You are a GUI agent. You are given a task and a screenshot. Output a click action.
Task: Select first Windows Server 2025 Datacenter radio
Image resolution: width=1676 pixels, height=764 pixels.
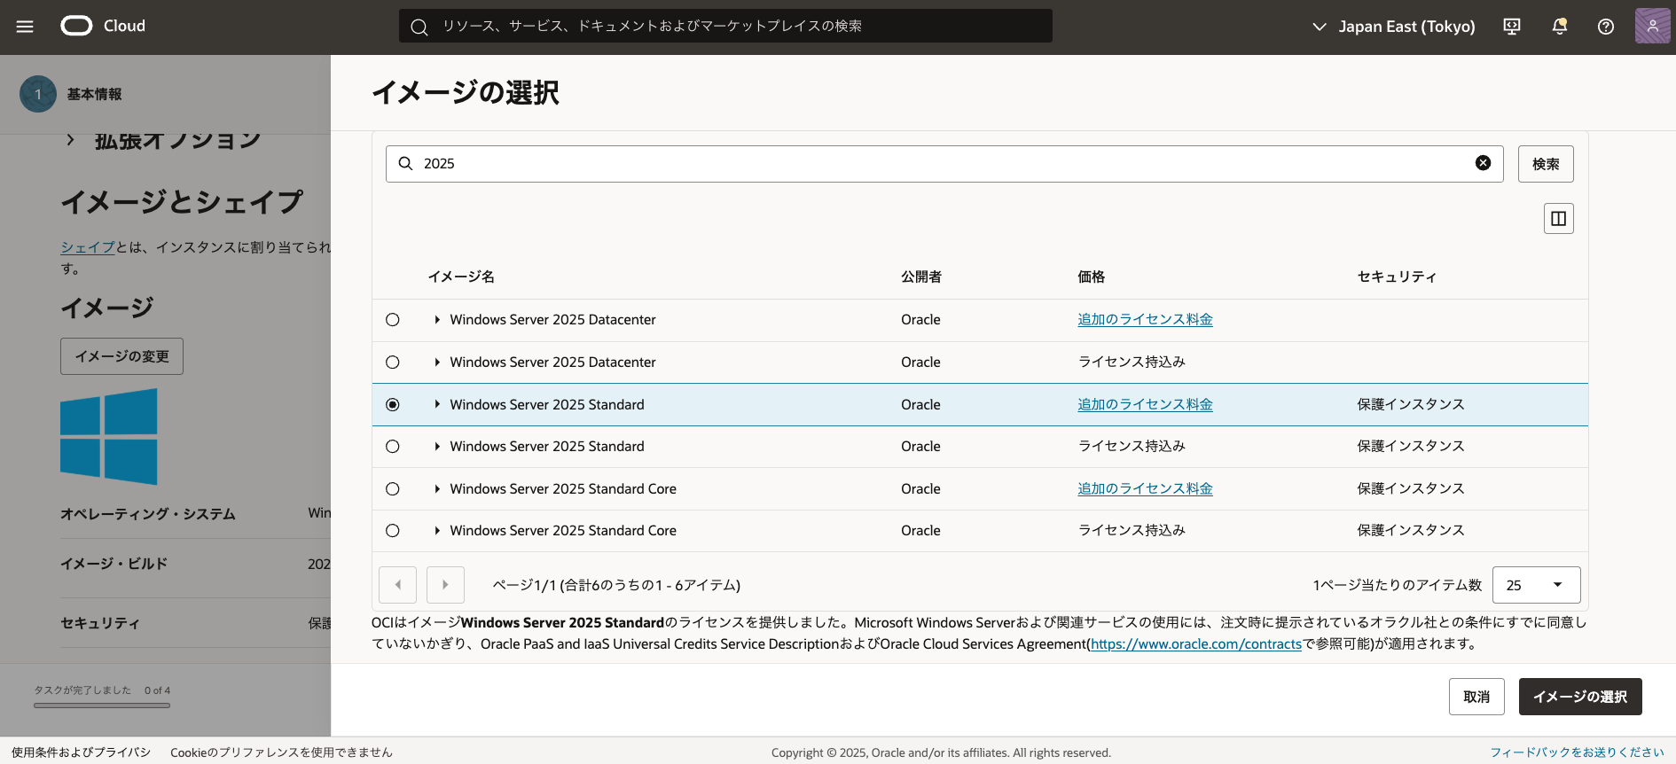393,320
